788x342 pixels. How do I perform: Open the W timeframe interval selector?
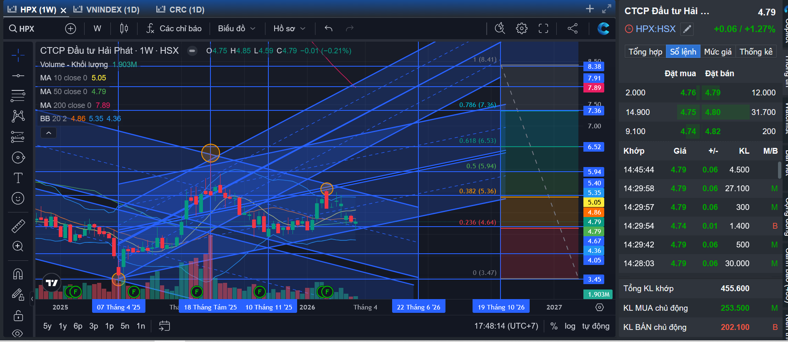point(97,29)
